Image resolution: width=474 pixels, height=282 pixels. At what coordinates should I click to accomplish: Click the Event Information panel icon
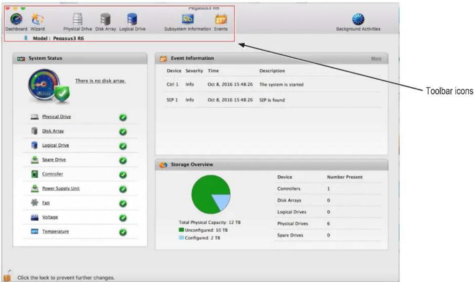pos(163,59)
